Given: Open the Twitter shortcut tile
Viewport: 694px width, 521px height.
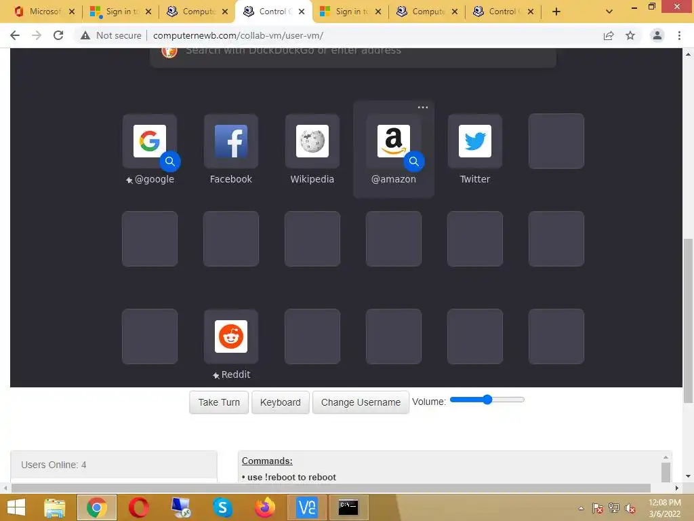Looking at the screenshot, I should (475, 142).
